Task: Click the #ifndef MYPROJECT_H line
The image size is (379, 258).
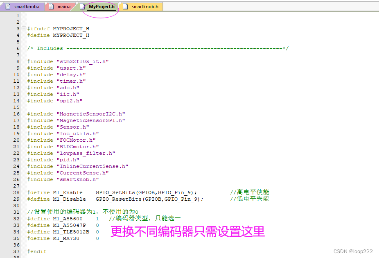Action: pos(58,29)
